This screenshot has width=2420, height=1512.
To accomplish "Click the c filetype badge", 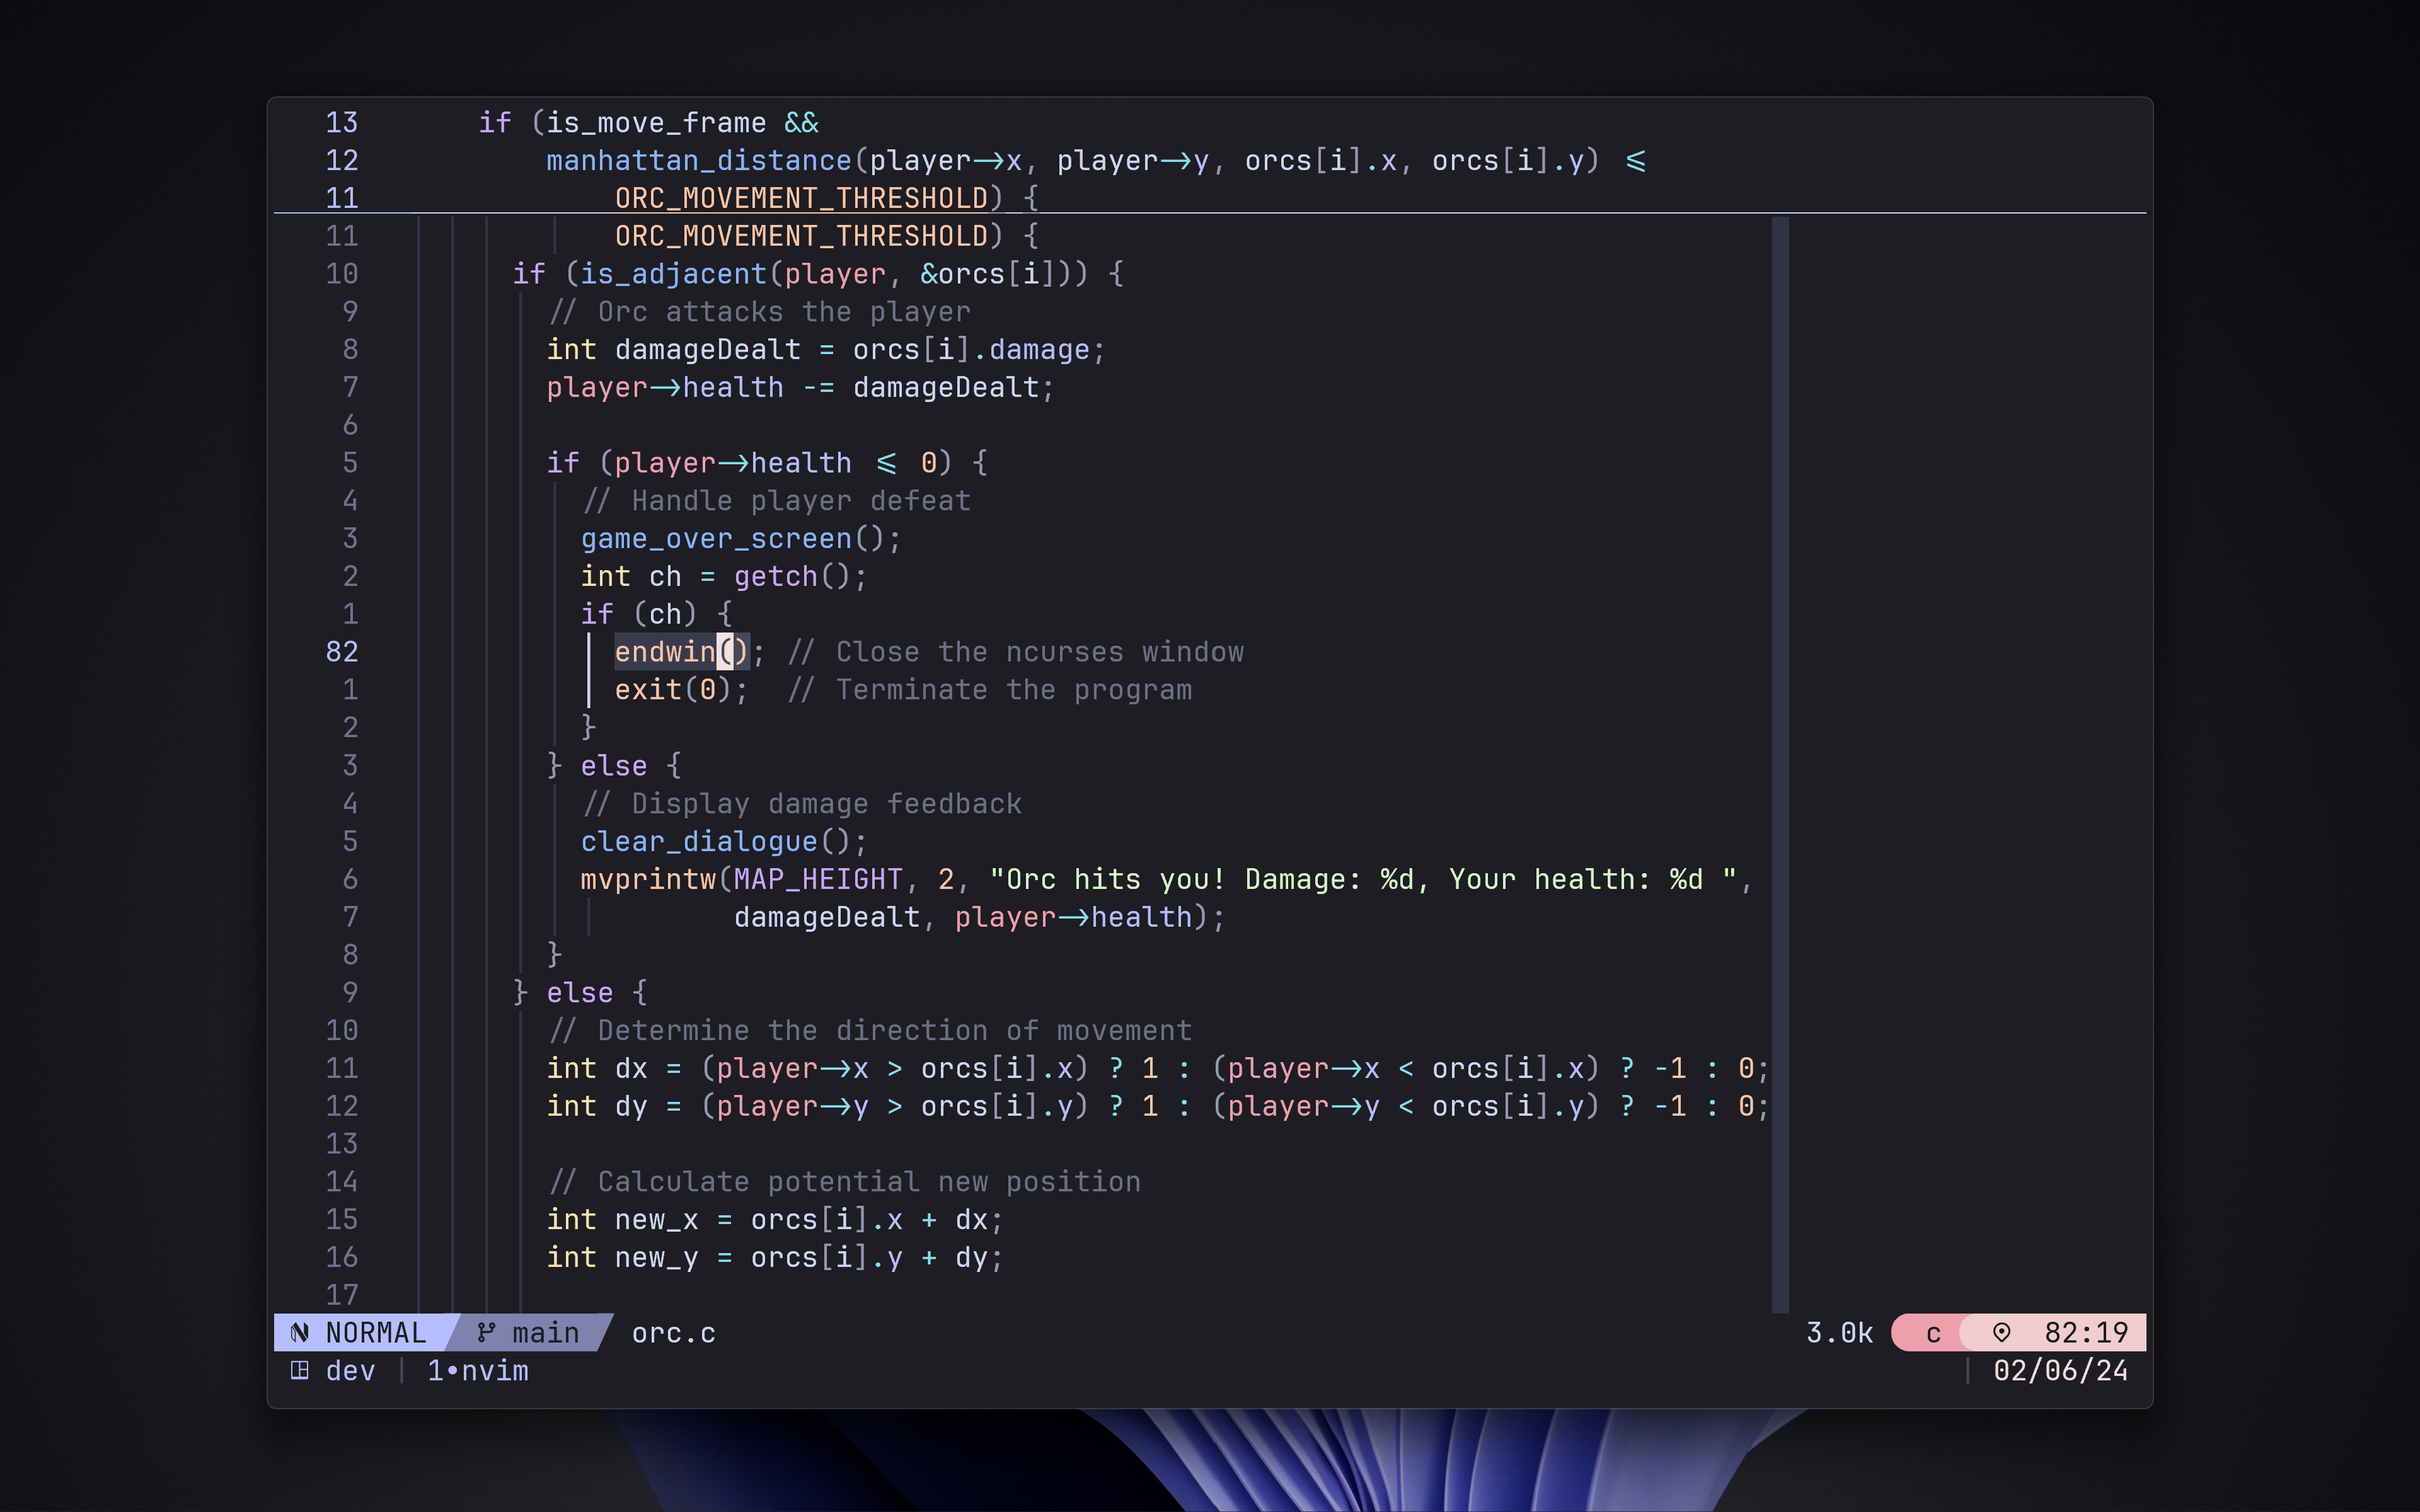I will (1933, 1333).
